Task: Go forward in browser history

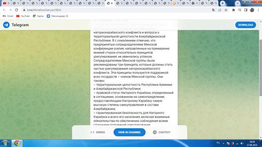Action: coord(10,10)
